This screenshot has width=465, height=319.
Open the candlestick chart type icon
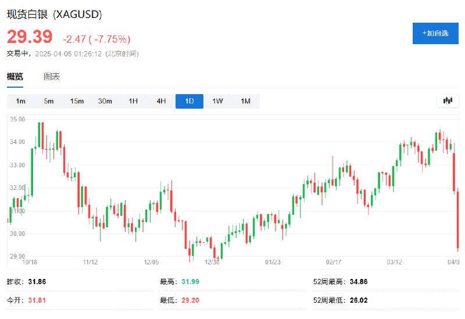[x=448, y=101]
